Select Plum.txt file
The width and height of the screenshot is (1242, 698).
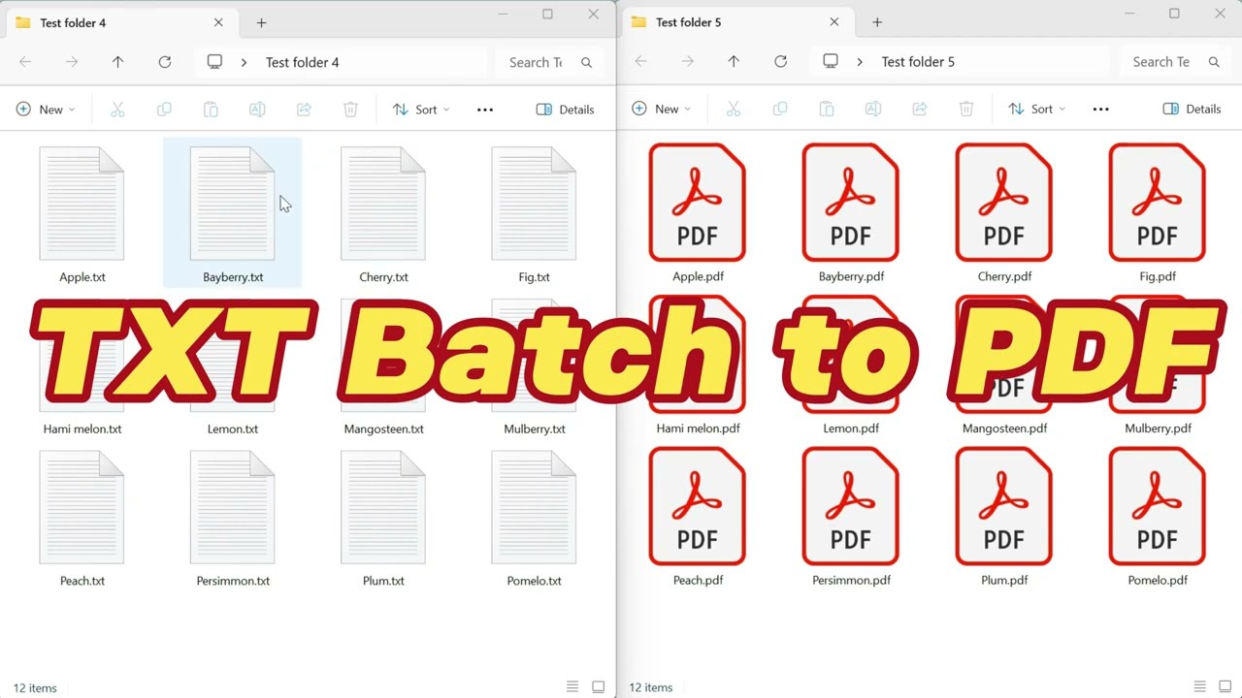coord(383,518)
